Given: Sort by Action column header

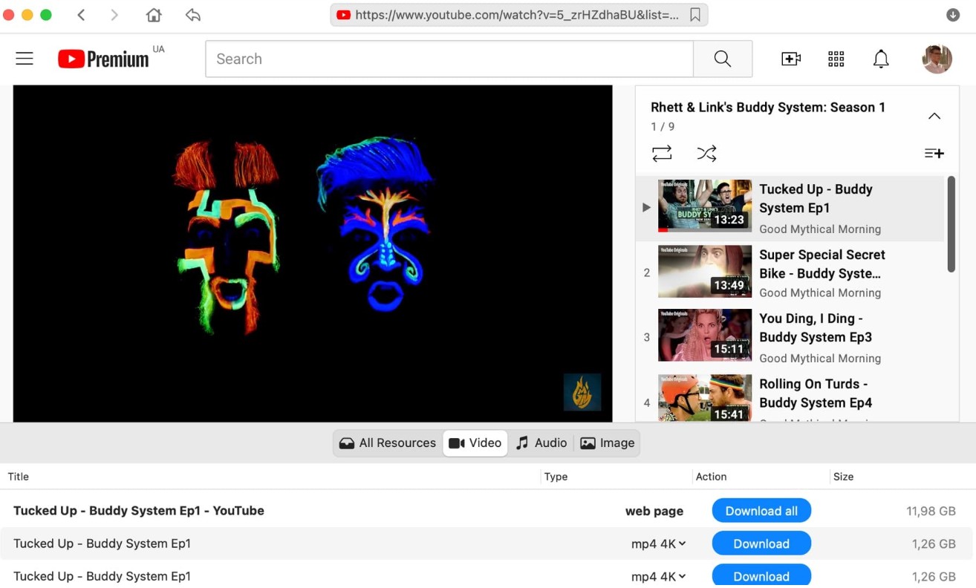Looking at the screenshot, I should click(x=711, y=477).
